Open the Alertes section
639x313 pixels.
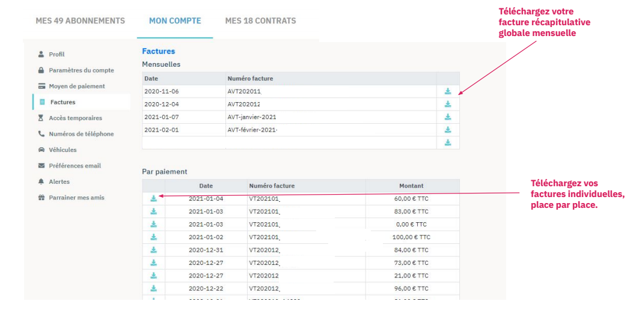(x=59, y=181)
